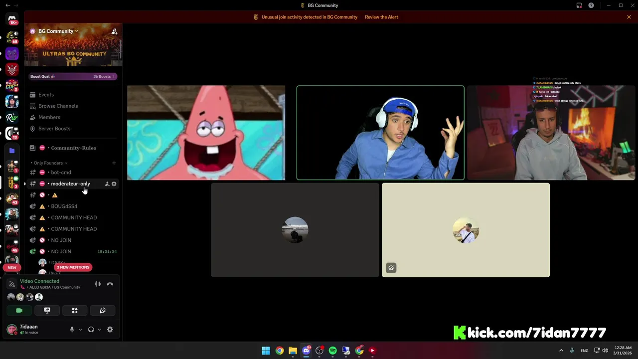Open the Community-Rules channel

[x=73, y=148]
